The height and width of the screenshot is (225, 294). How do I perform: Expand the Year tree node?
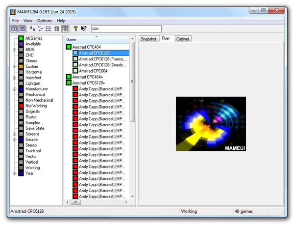point(14,173)
